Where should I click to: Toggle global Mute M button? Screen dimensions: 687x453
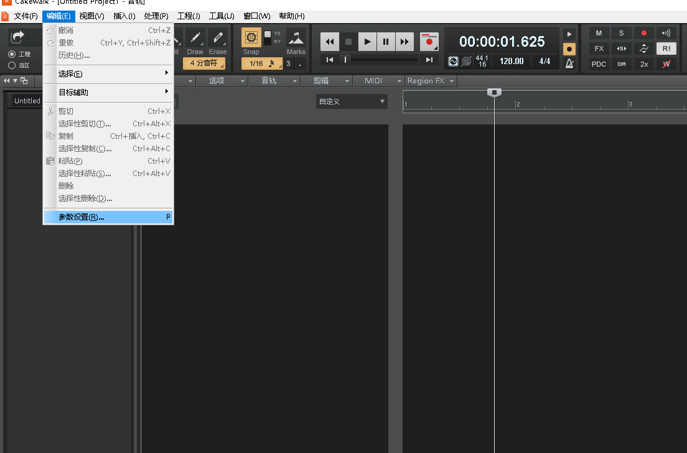pos(599,33)
